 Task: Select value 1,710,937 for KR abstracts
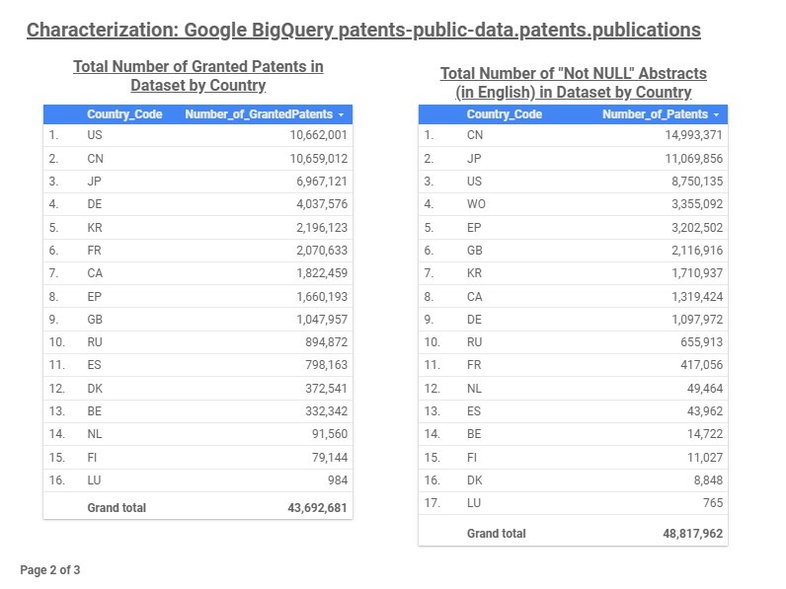697,273
